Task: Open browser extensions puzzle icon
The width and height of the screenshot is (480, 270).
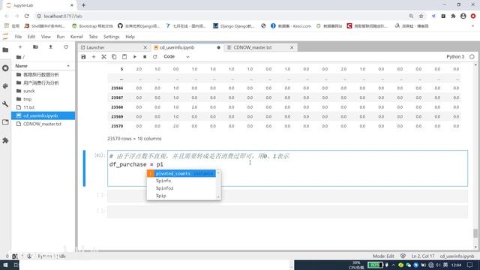Action: (453, 16)
